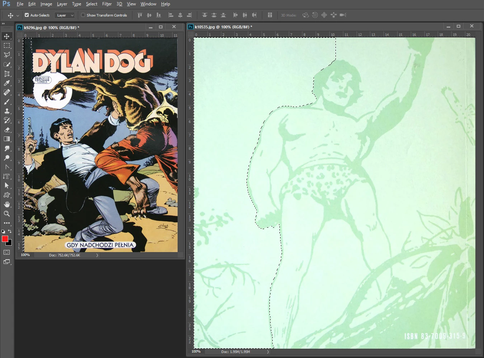Expand the k10535.jpg status bar info arrow

tap(268, 352)
